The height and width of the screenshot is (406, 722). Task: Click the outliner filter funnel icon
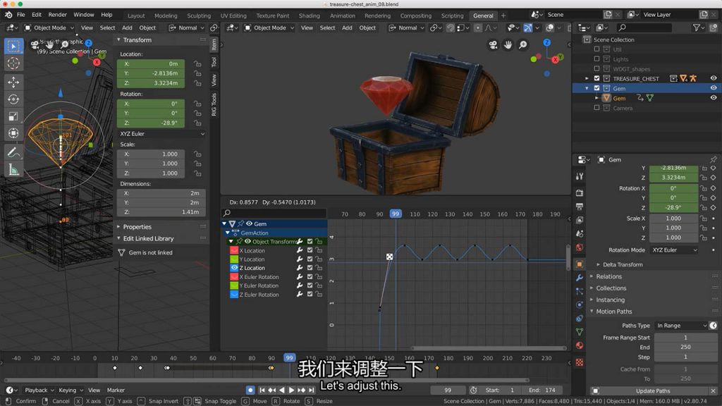(x=696, y=27)
